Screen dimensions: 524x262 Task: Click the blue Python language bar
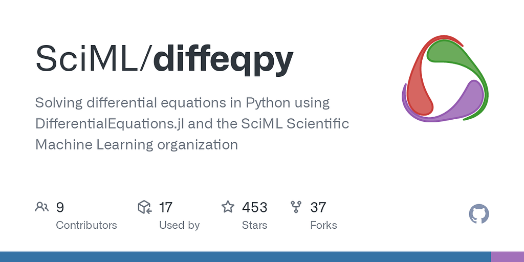[246, 256]
